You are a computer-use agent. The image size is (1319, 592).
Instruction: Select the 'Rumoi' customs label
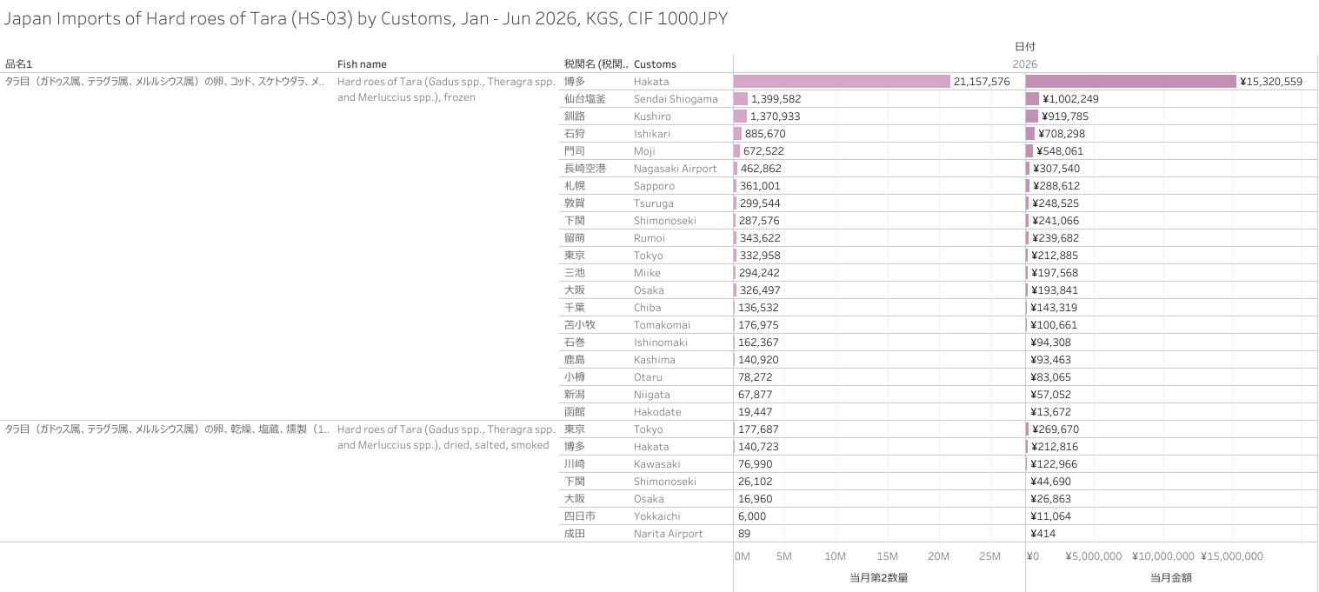point(650,237)
